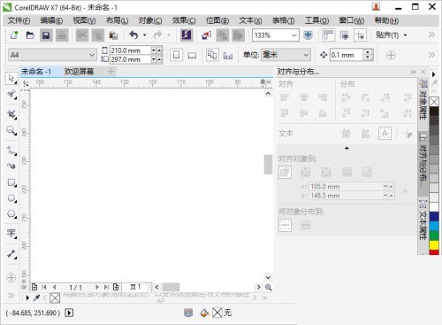Select Align to Active objects option
Viewport: 442px width, 325px height.
[x=285, y=172]
